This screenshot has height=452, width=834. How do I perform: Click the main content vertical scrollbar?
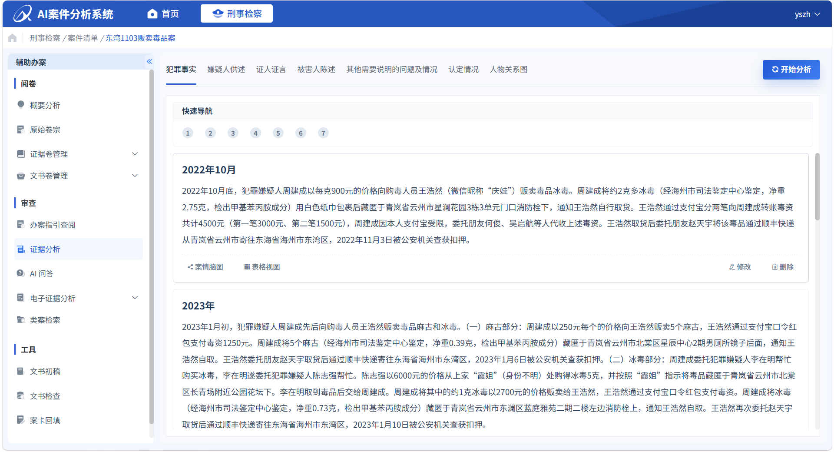coord(817,187)
